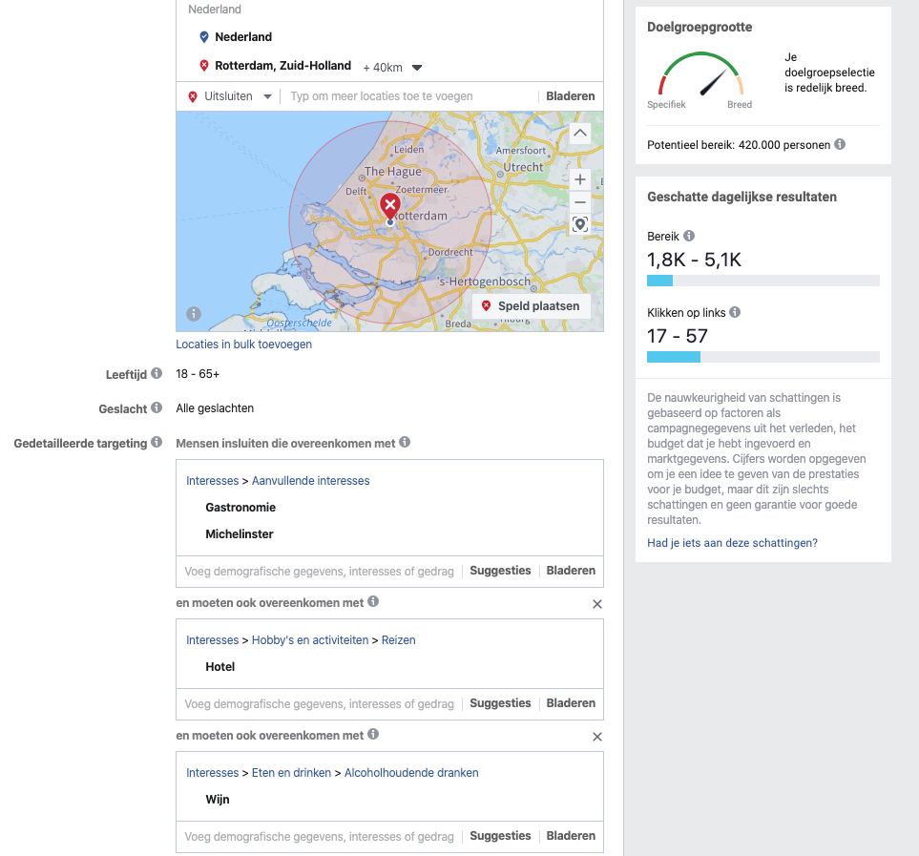Select the Michelinster interest
Screen dimensions: 919x856
click(240, 534)
